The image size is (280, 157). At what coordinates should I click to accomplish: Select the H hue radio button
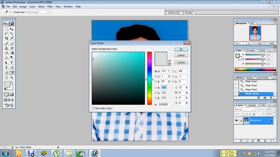[156, 71]
